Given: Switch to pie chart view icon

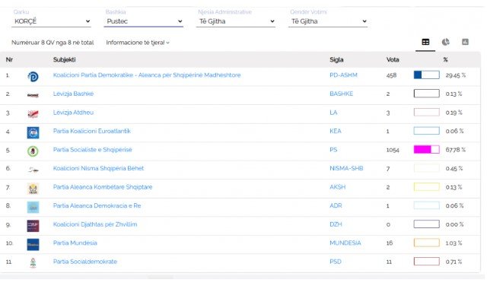Looking at the screenshot, I should [x=445, y=42].
